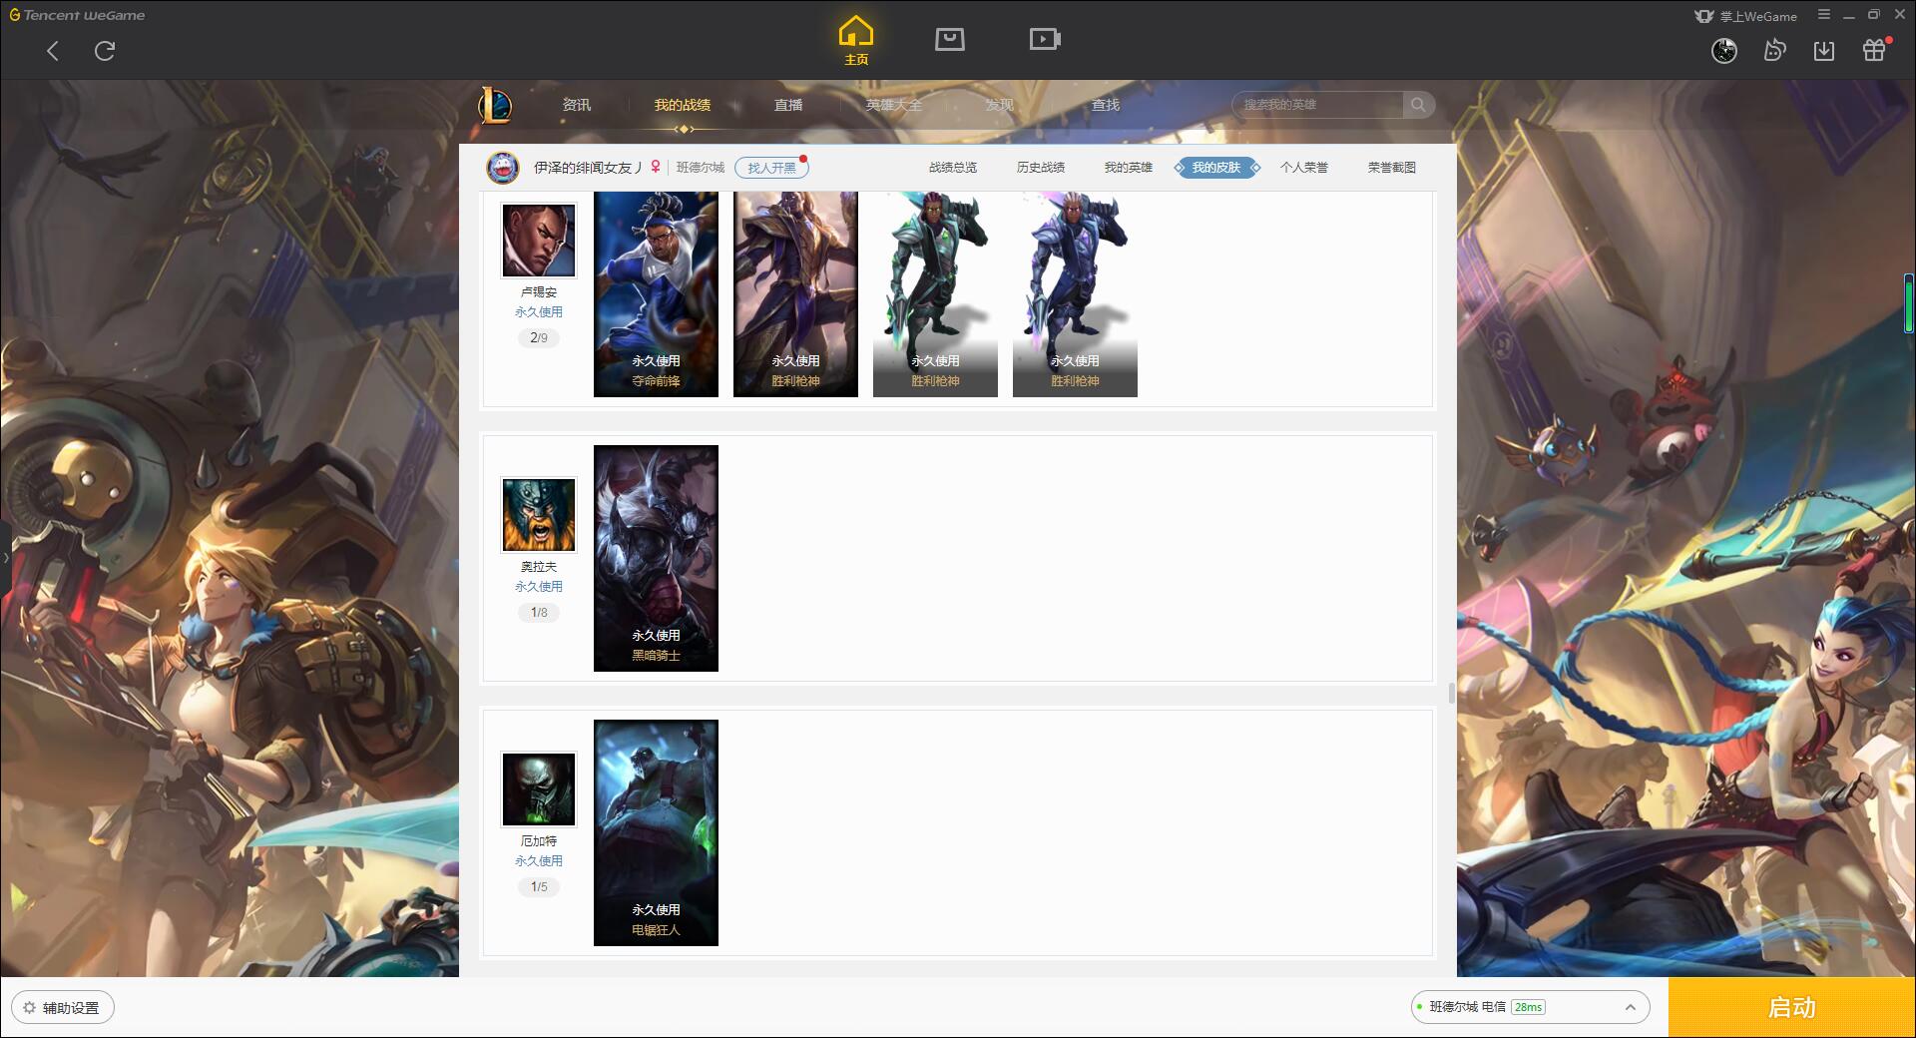1916x1038 pixels.
Task: Click the 28ms ping indicator
Action: coord(1528,1007)
